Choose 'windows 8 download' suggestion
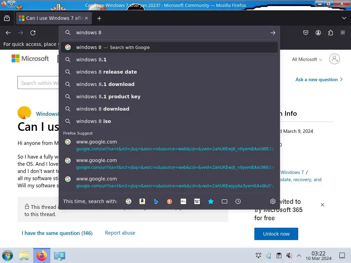The width and height of the screenshot is (351, 263). [169, 109]
